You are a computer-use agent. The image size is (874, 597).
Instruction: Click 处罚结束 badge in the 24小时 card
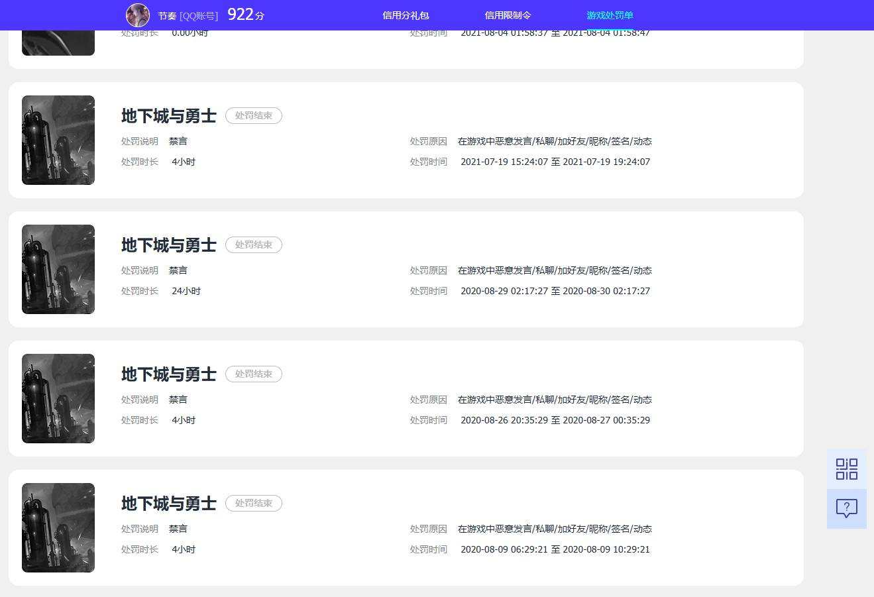[254, 245]
